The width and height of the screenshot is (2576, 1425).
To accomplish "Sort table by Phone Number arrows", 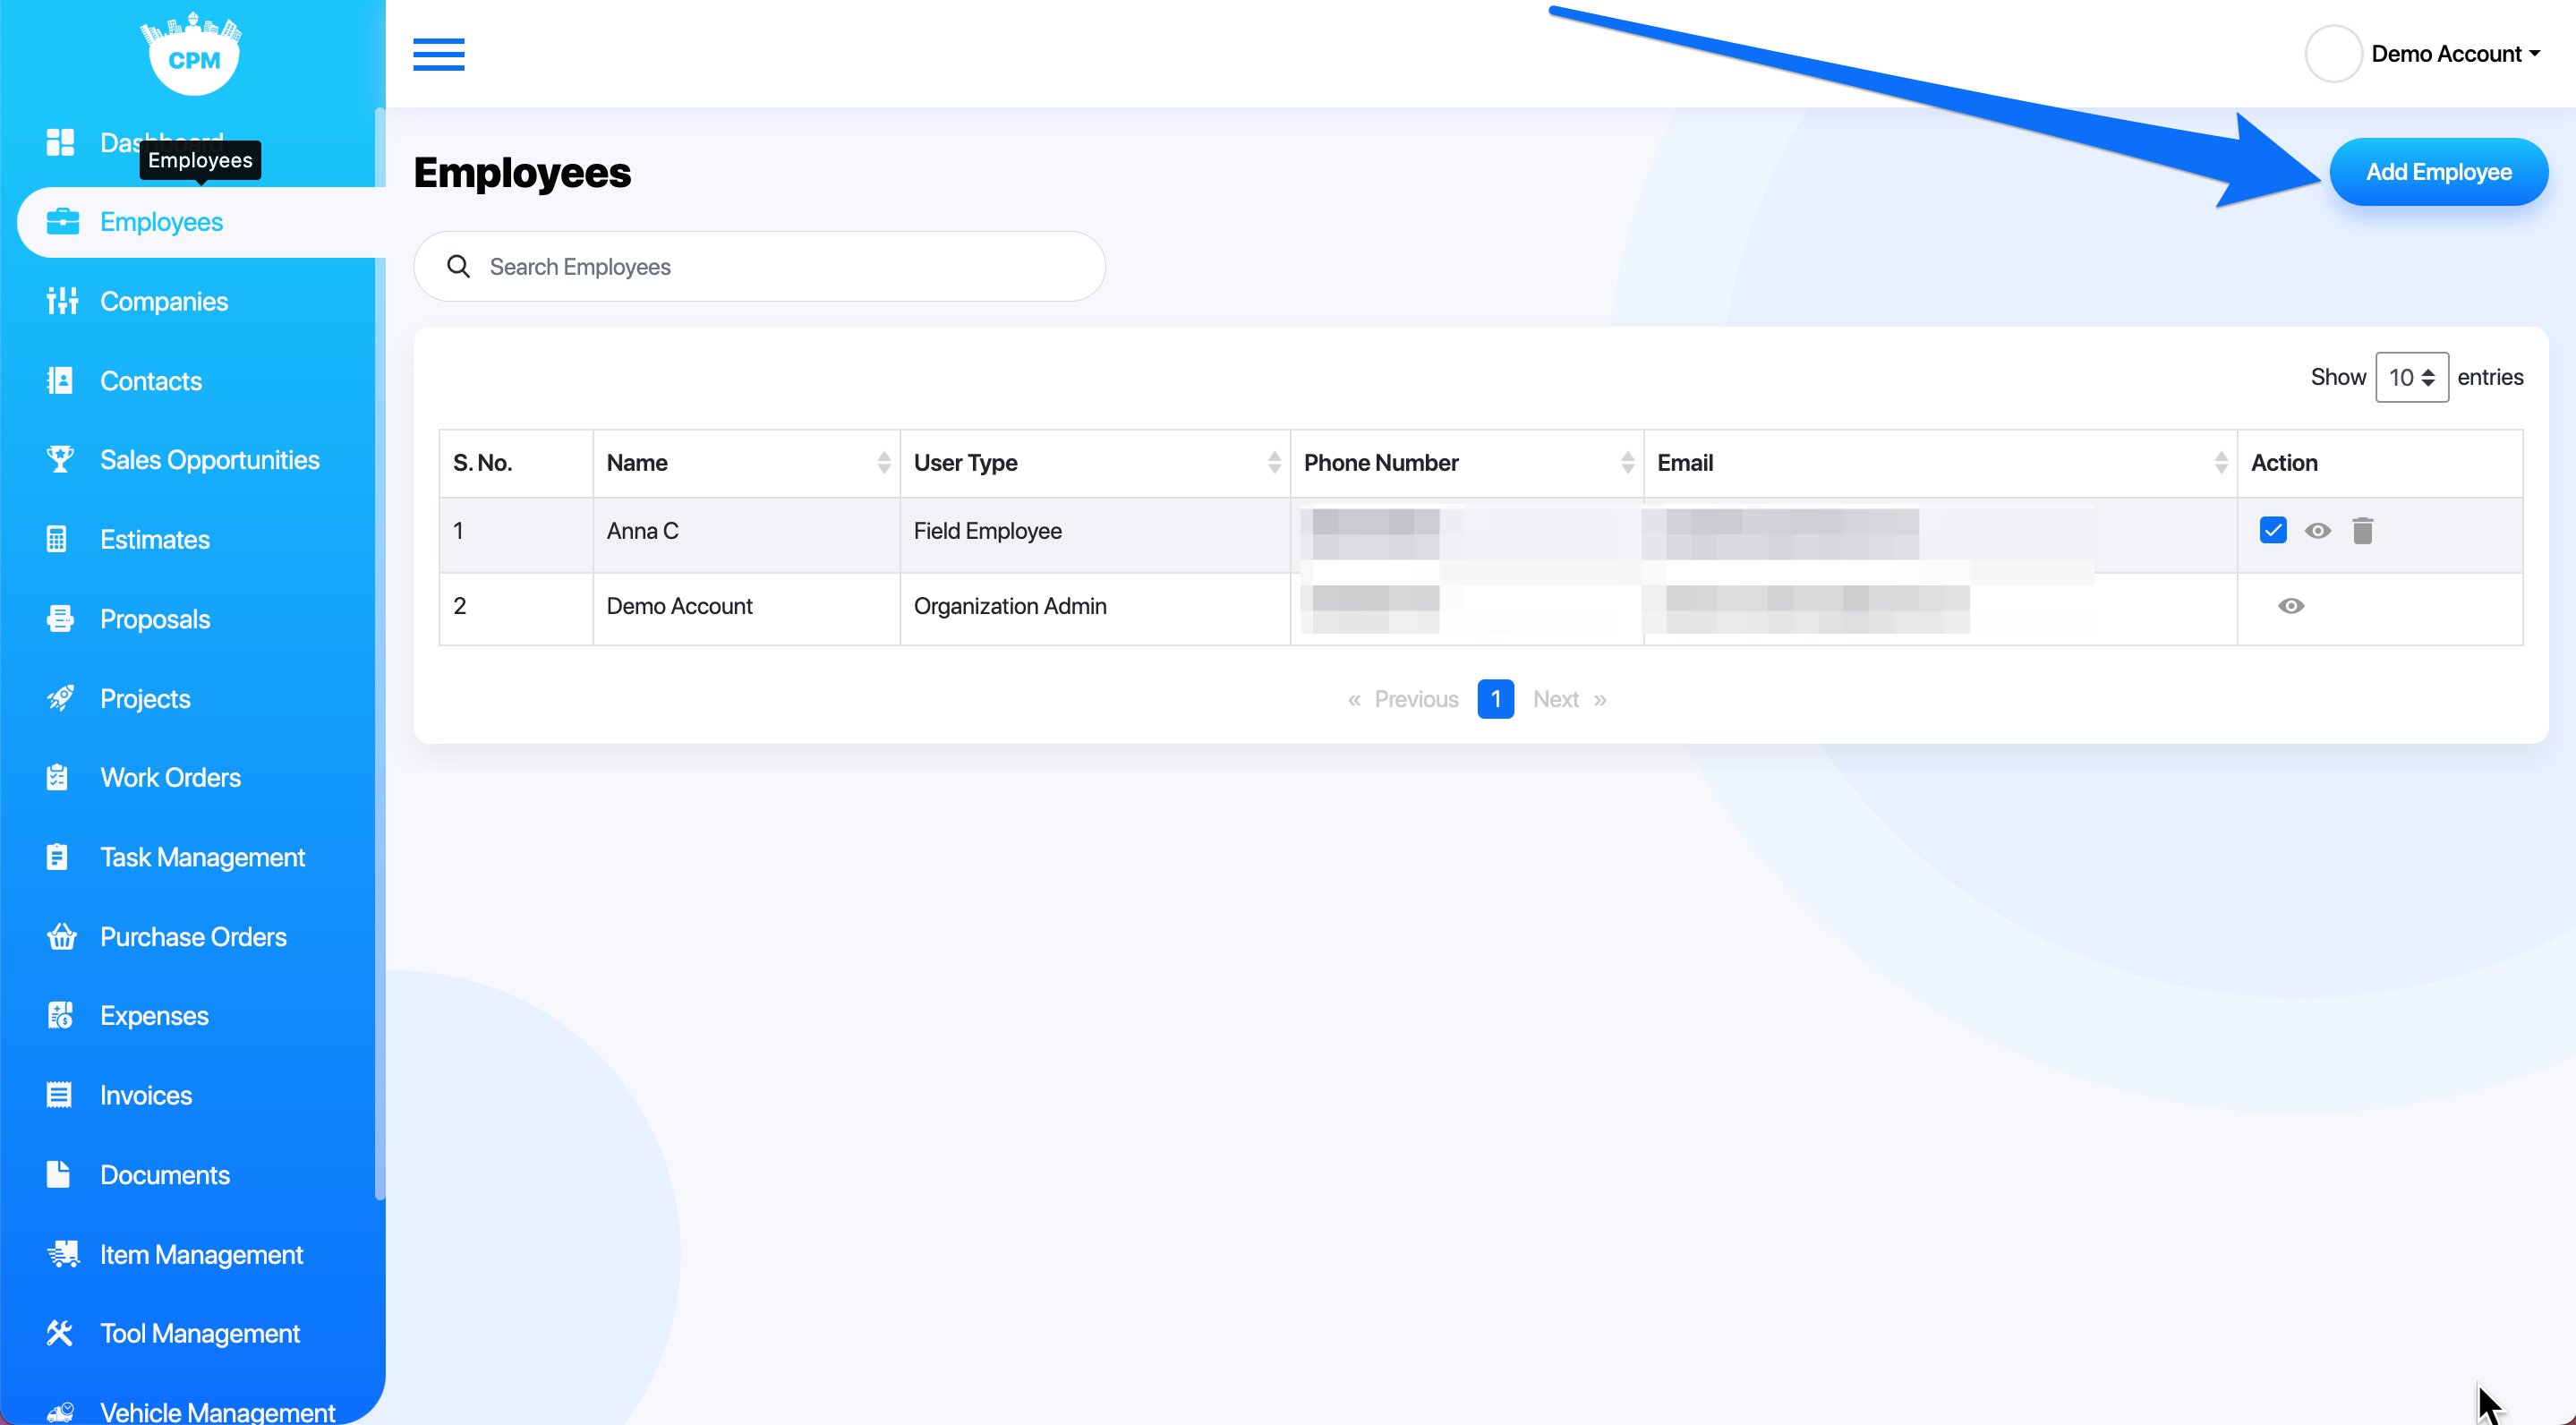I will [1627, 462].
